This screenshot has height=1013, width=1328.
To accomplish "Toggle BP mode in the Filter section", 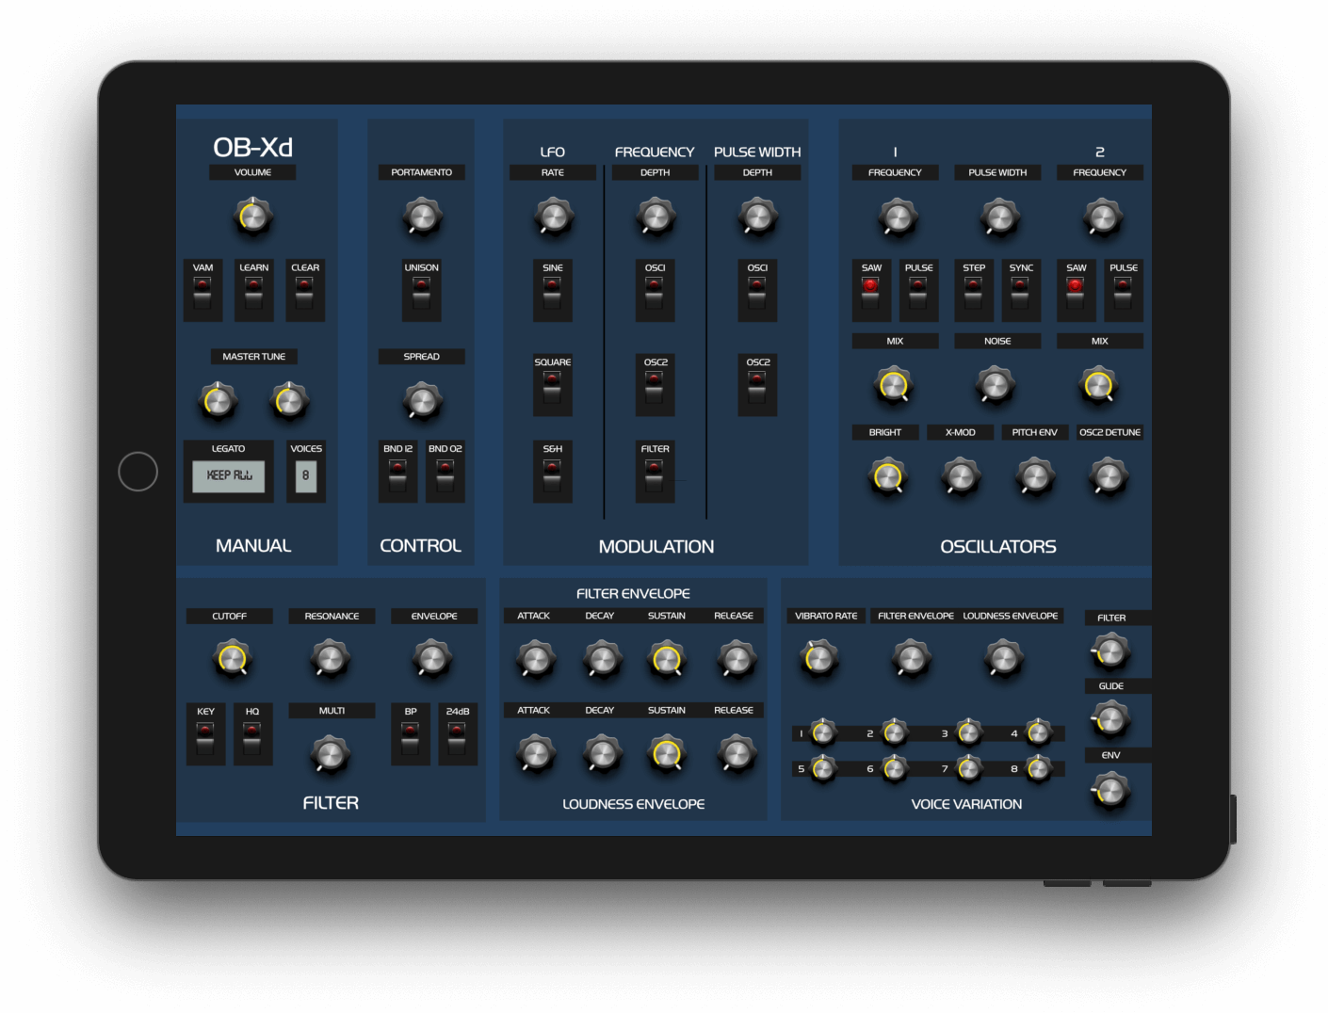I will tap(411, 736).
